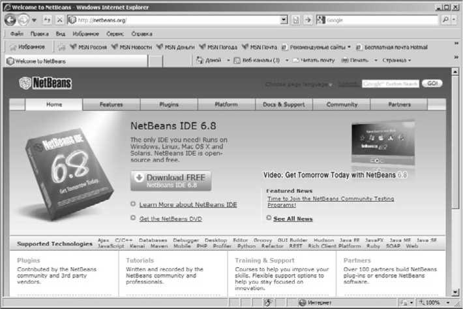This screenshot has height=309, width=463.
Task: Open MSN Погода favorites link
Action: click(218, 47)
